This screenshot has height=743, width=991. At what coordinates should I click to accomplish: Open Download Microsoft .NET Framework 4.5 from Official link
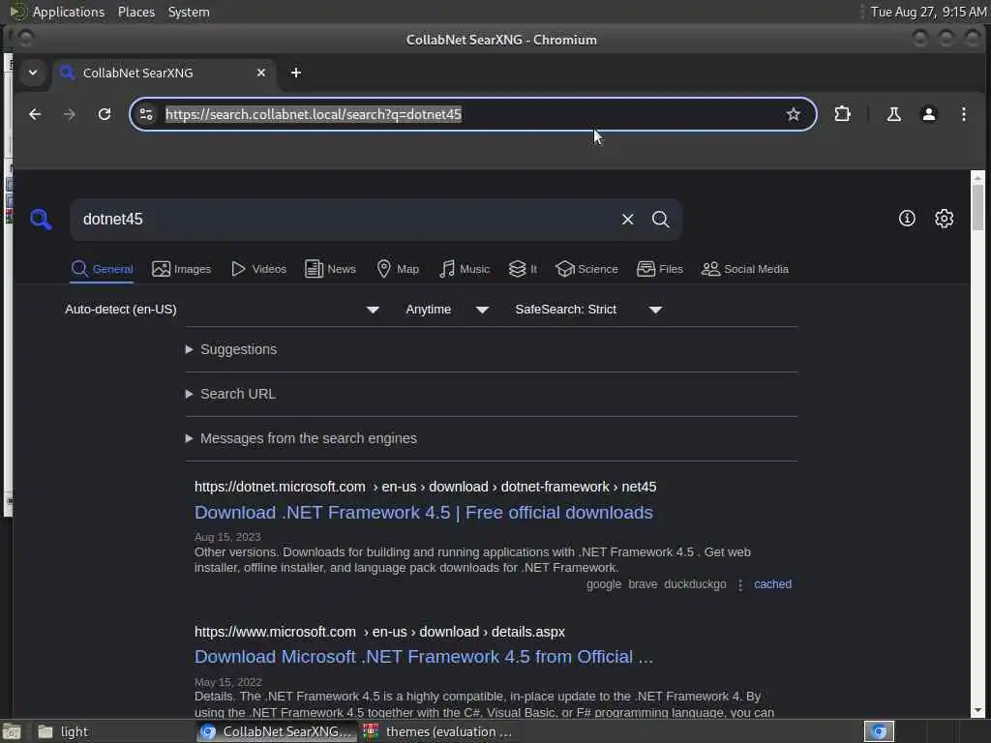pyautogui.click(x=424, y=657)
